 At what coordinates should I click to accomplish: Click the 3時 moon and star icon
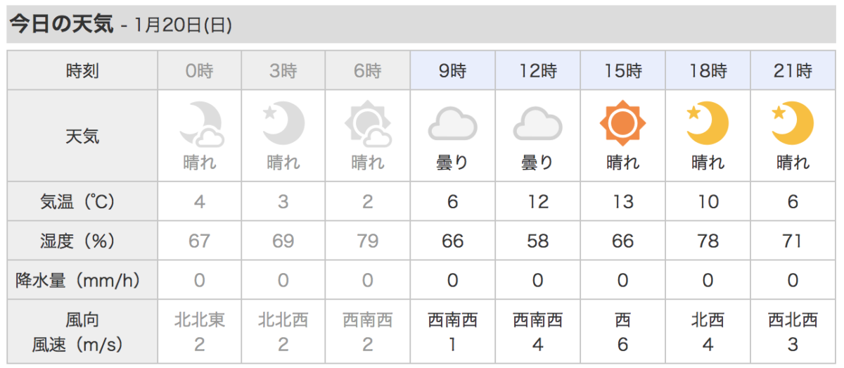tap(283, 123)
